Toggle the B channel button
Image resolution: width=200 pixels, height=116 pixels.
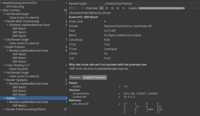click(x=118, y=8)
